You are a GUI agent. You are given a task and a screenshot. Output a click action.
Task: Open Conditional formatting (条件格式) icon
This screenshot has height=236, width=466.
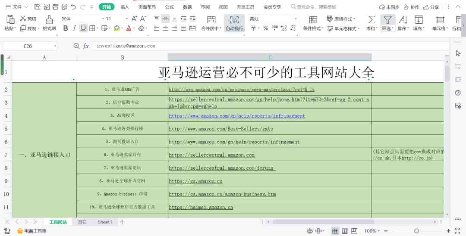313,19
